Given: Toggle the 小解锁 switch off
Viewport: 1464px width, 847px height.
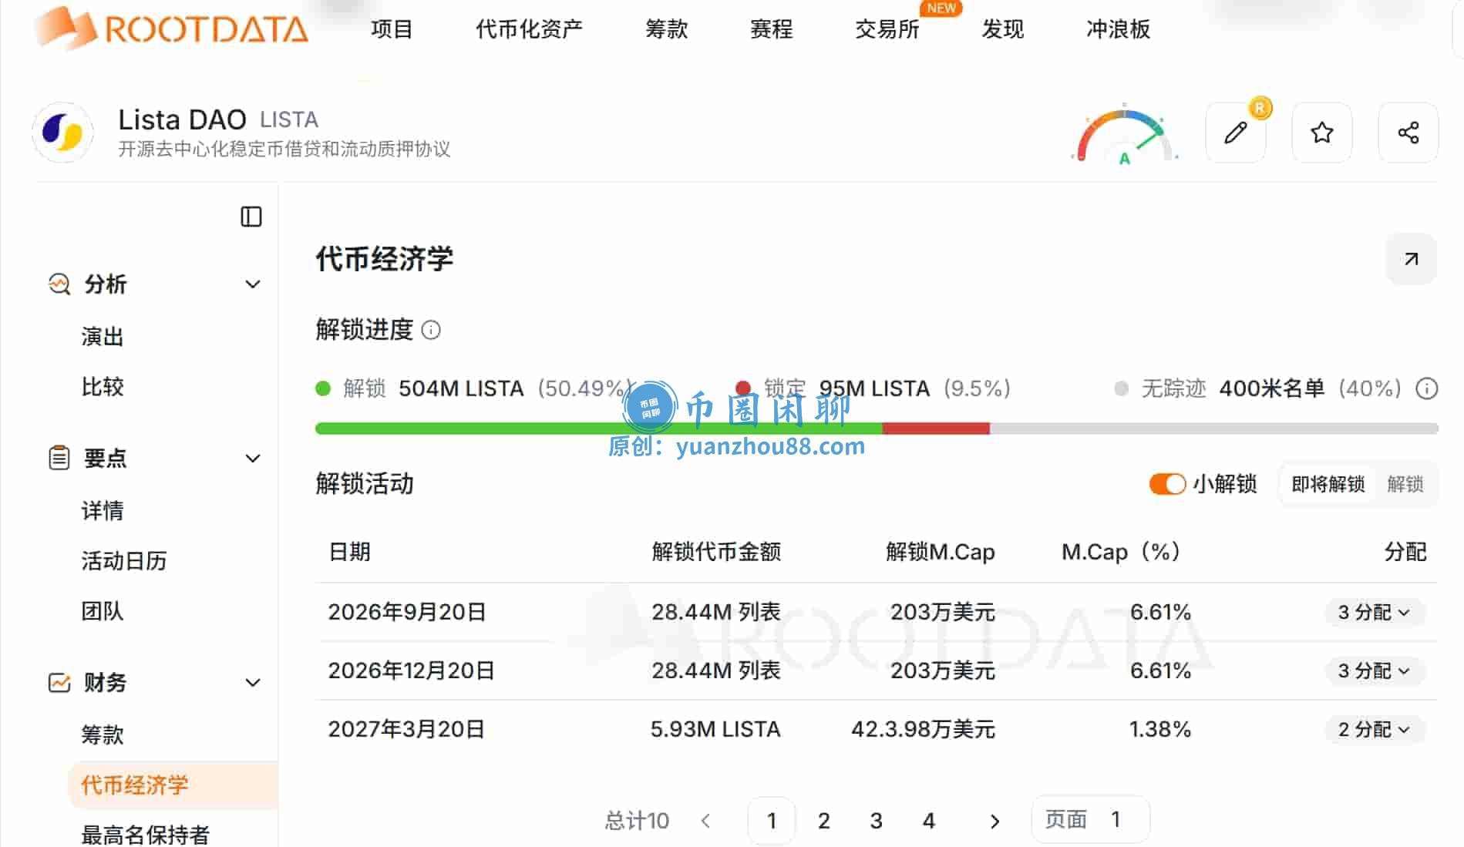Looking at the screenshot, I should [x=1167, y=484].
